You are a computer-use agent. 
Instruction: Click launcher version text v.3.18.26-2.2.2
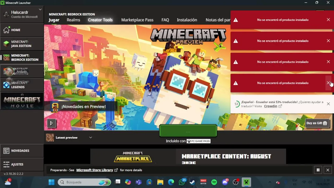pyautogui.click(x=14, y=174)
